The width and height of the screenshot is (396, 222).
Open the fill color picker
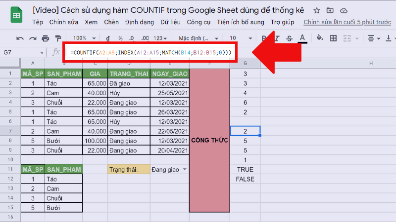pos(319,38)
